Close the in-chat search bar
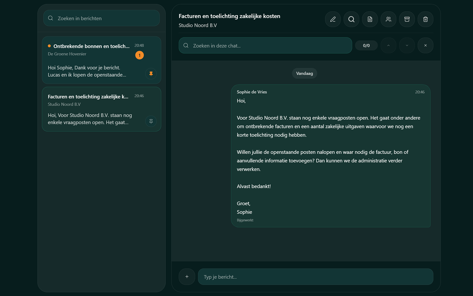473x296 pixels. [x=425, y=45]
